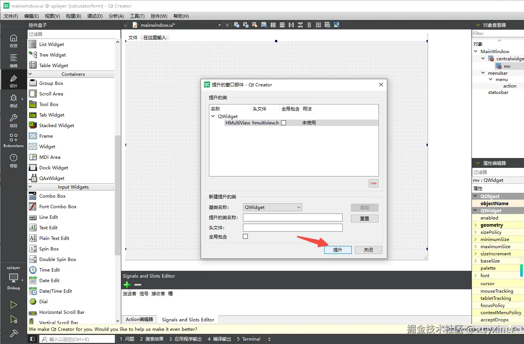Open the 构建(B) menu
This screenshot has width=524, height=344.
[73, 16]
